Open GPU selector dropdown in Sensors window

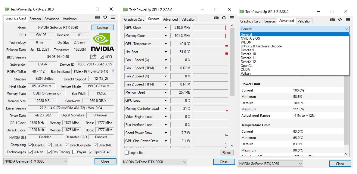click(x=154, y=162)
